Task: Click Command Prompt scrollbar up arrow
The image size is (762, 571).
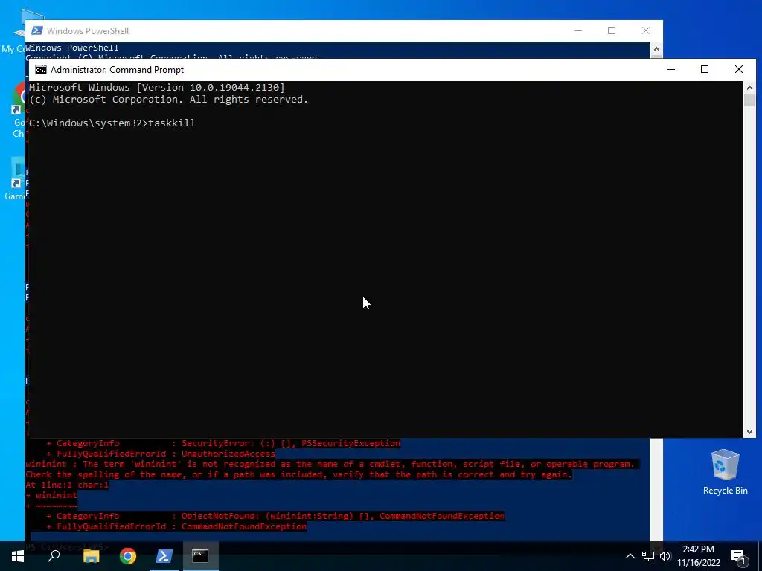Action: (x=749, y=88)
